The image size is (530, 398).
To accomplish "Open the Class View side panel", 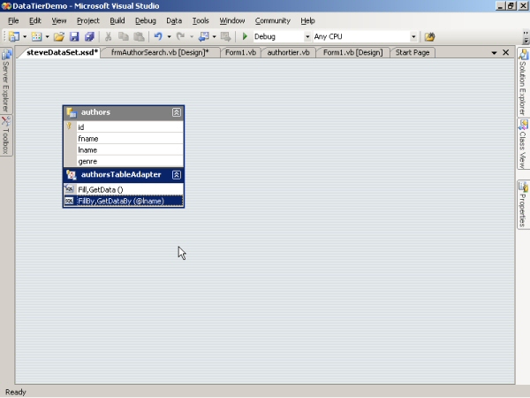I will 523,144.
